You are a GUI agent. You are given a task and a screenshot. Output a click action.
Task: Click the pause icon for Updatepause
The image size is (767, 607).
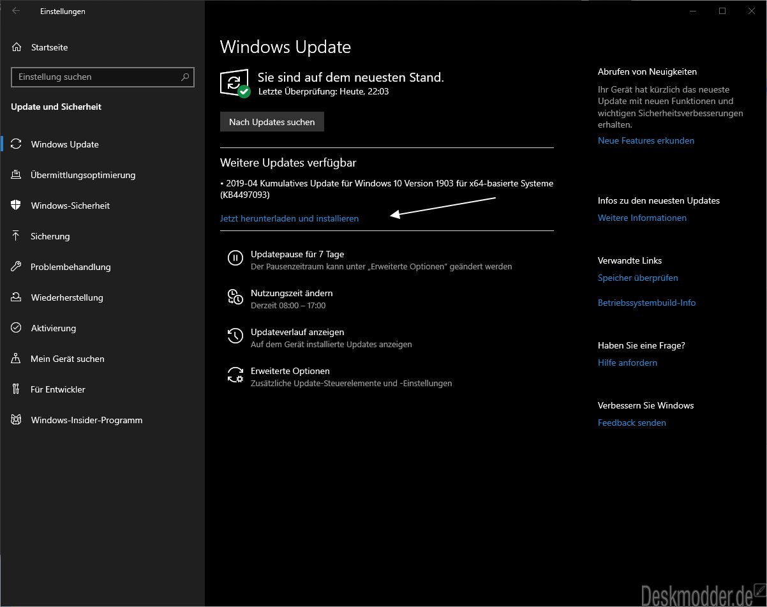(x=235, y=258)
